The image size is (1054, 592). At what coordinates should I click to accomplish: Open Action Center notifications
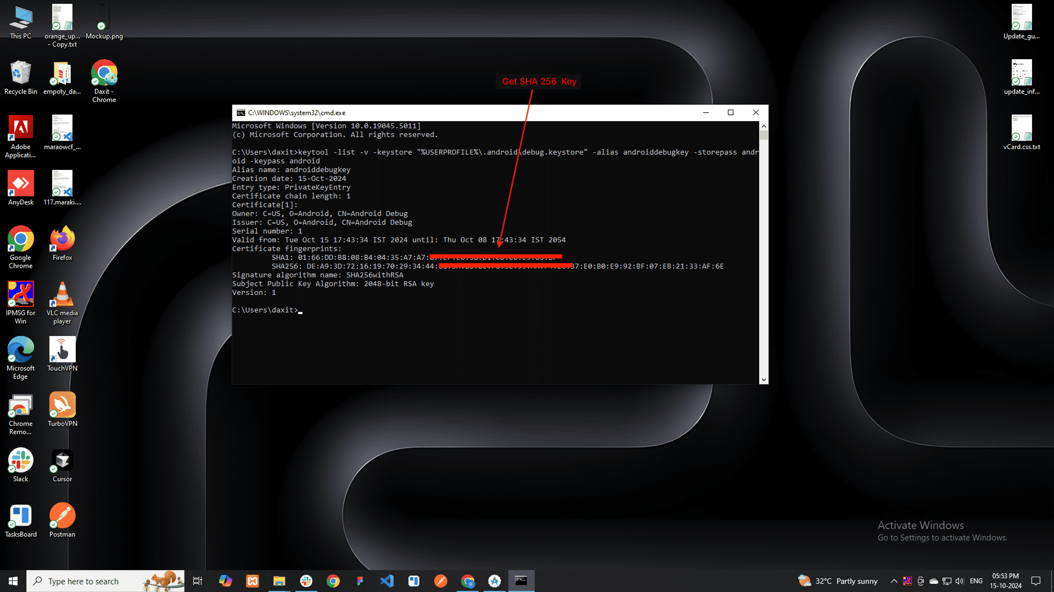(x=1036, y=580)
